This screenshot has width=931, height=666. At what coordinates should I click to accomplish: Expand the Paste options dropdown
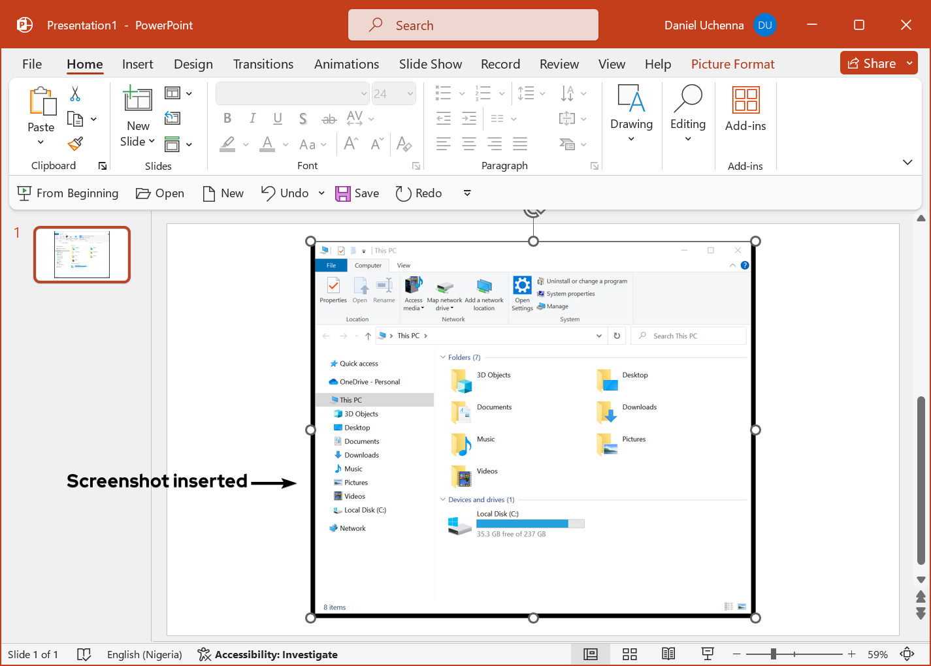click(x=41, y=142)
